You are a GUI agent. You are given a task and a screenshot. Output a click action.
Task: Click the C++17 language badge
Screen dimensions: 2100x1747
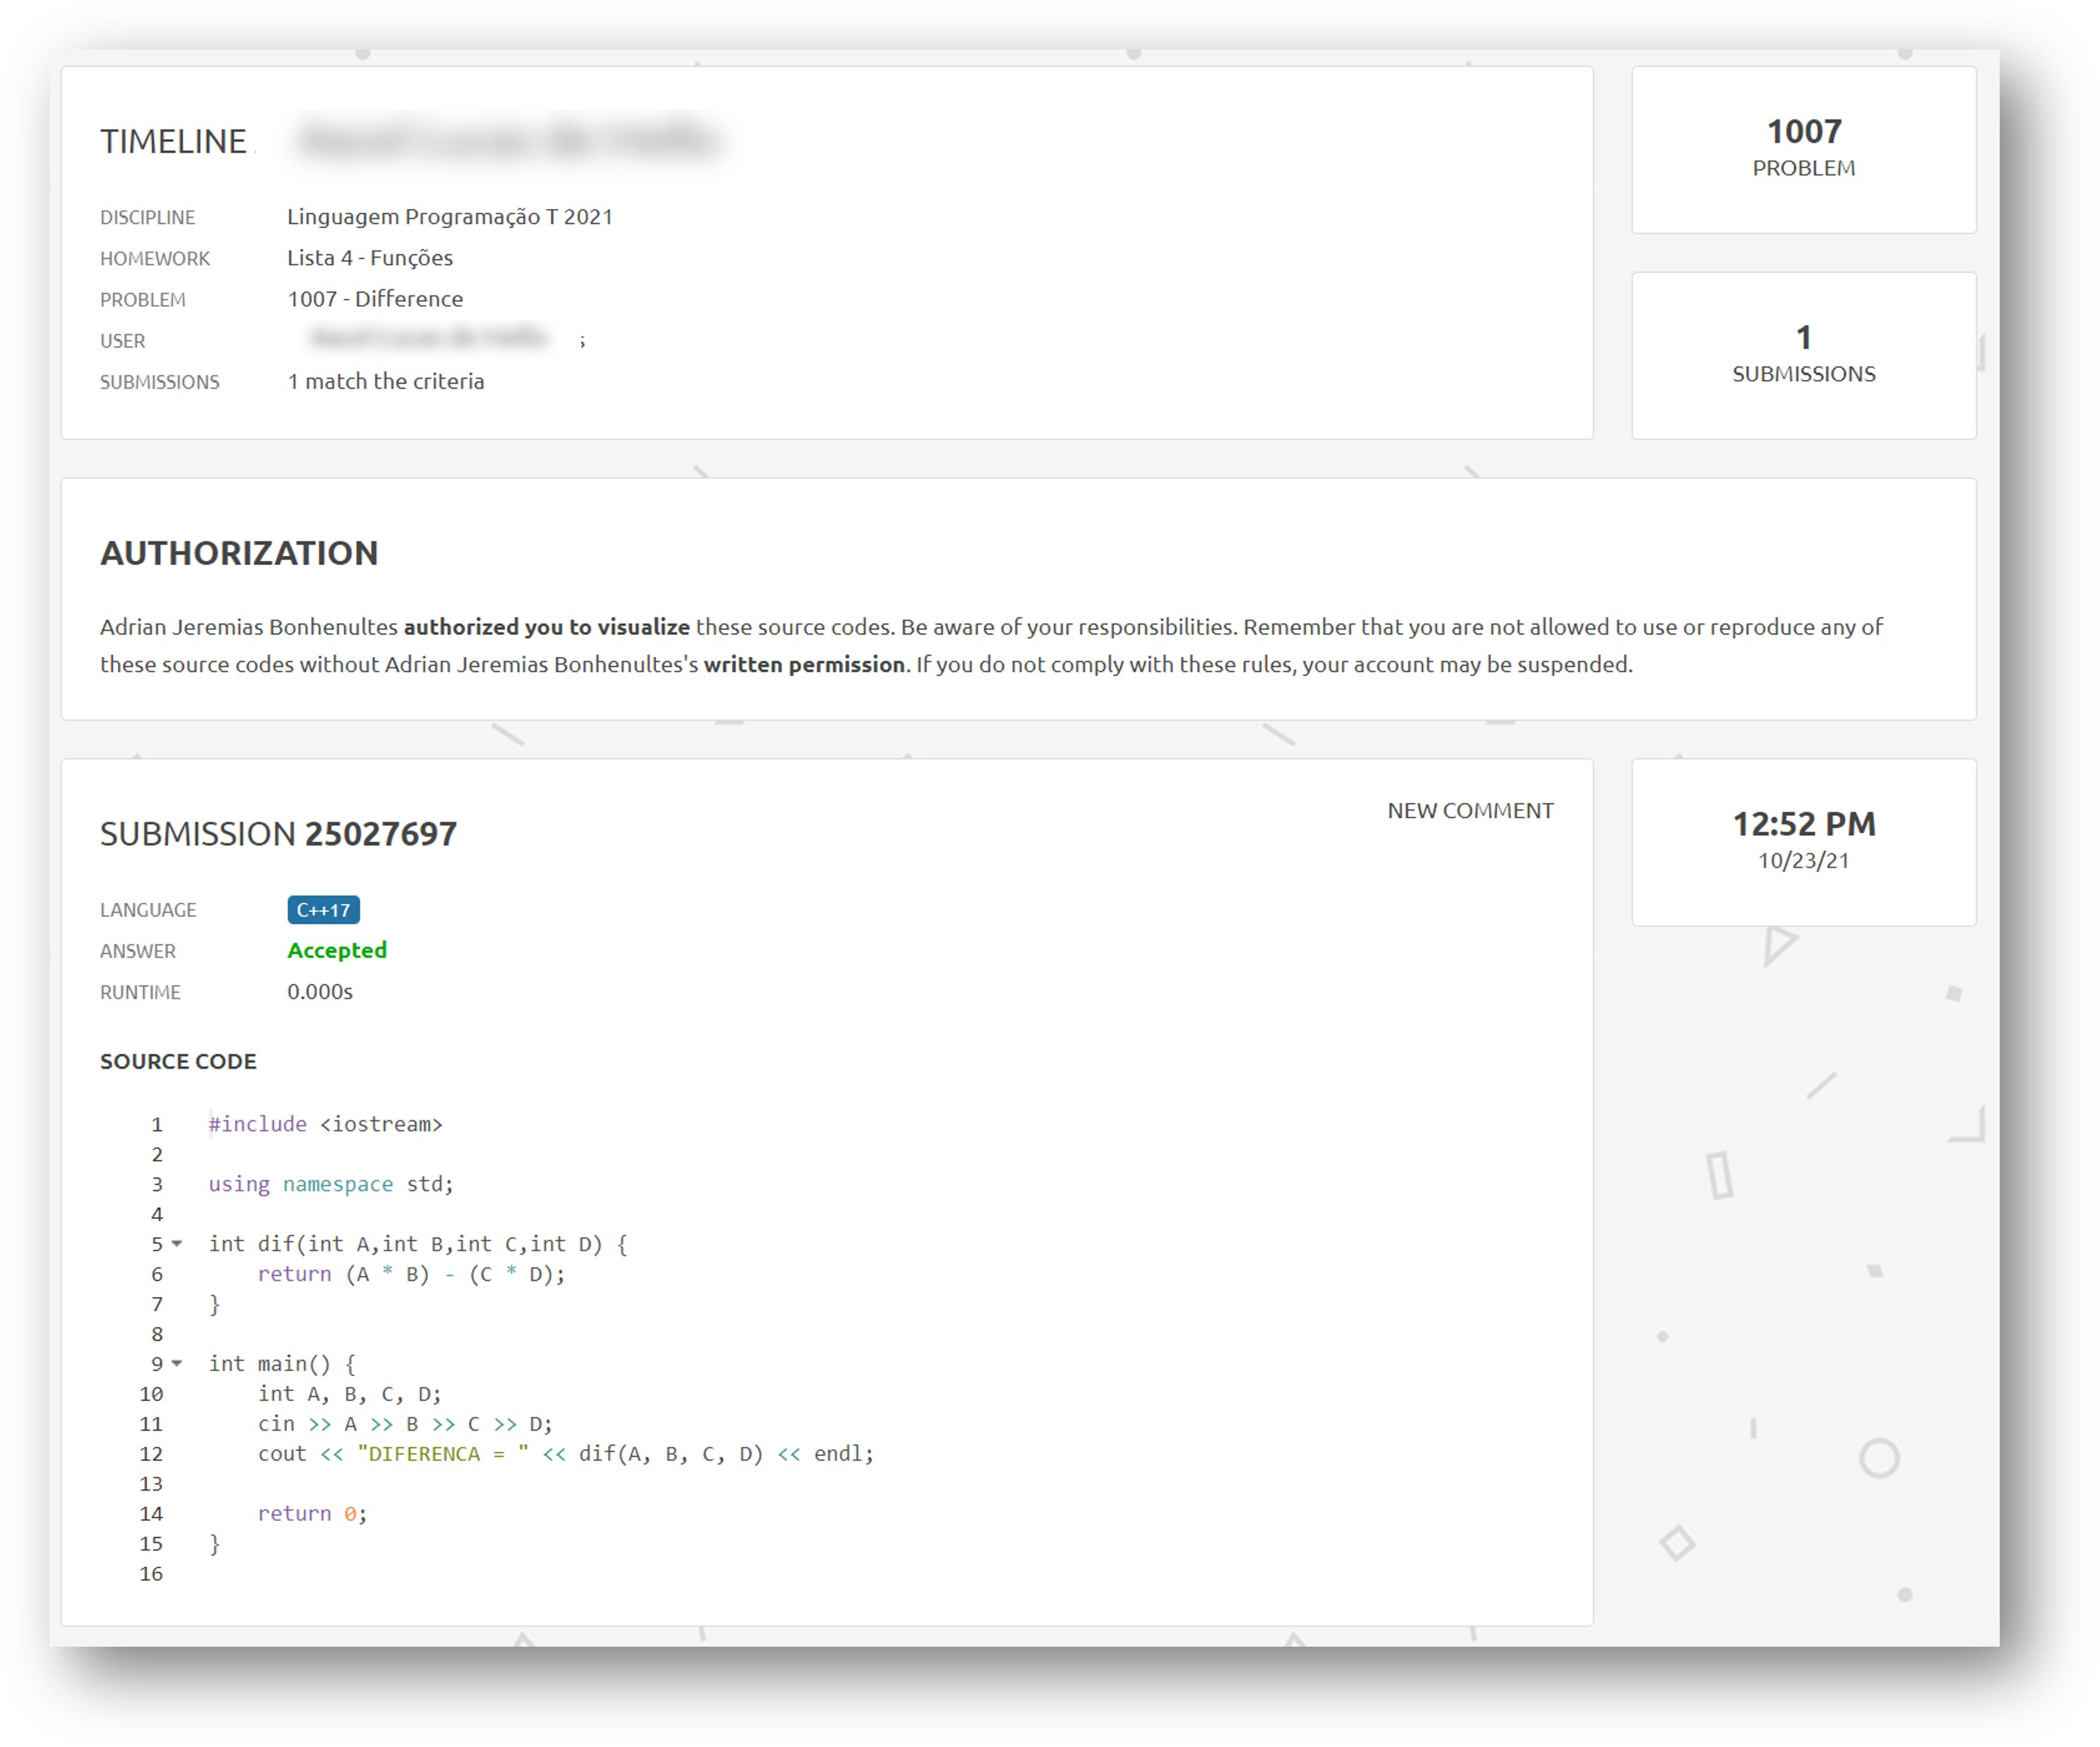(x=323, y=910)
